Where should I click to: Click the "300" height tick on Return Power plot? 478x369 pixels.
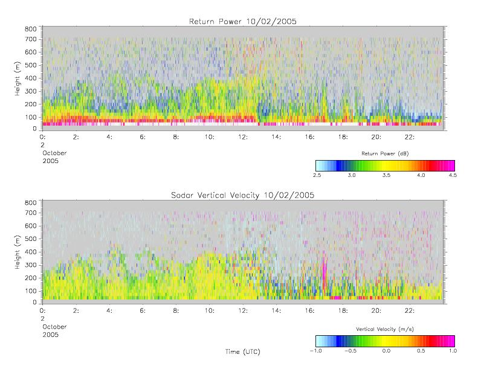coord(30,91)
